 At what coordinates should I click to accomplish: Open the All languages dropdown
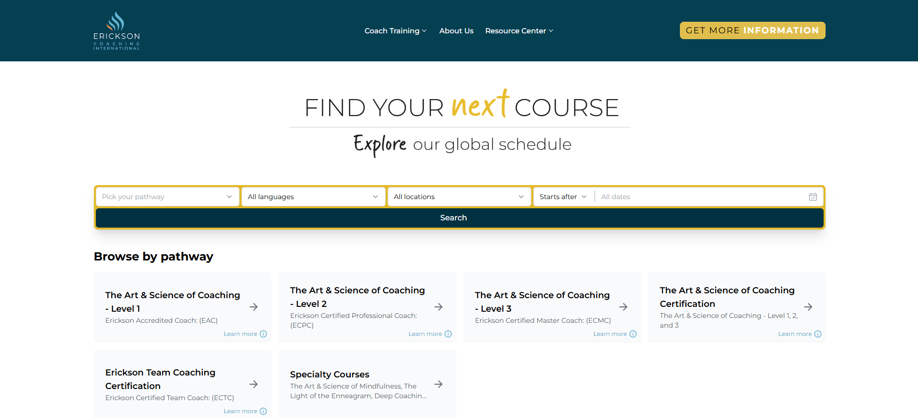[x=313, y=197]
